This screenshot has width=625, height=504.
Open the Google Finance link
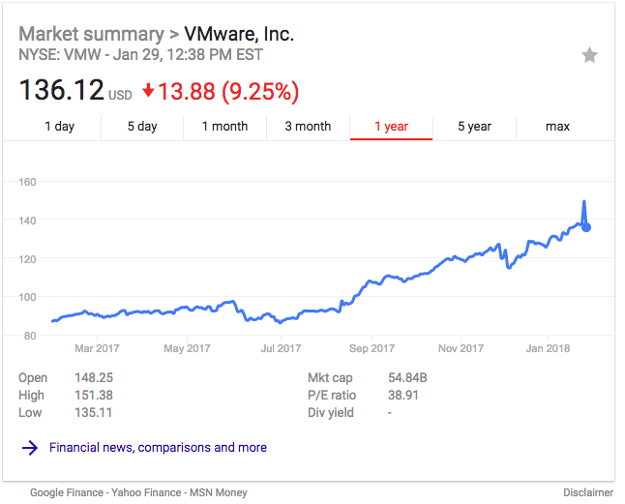click(x=67, y=492)
